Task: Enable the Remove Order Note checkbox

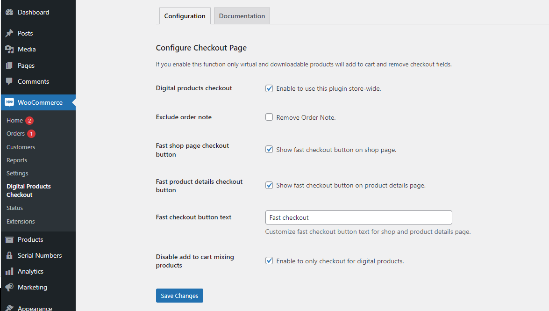Action: pyautogui.click(x=269, y=116)
